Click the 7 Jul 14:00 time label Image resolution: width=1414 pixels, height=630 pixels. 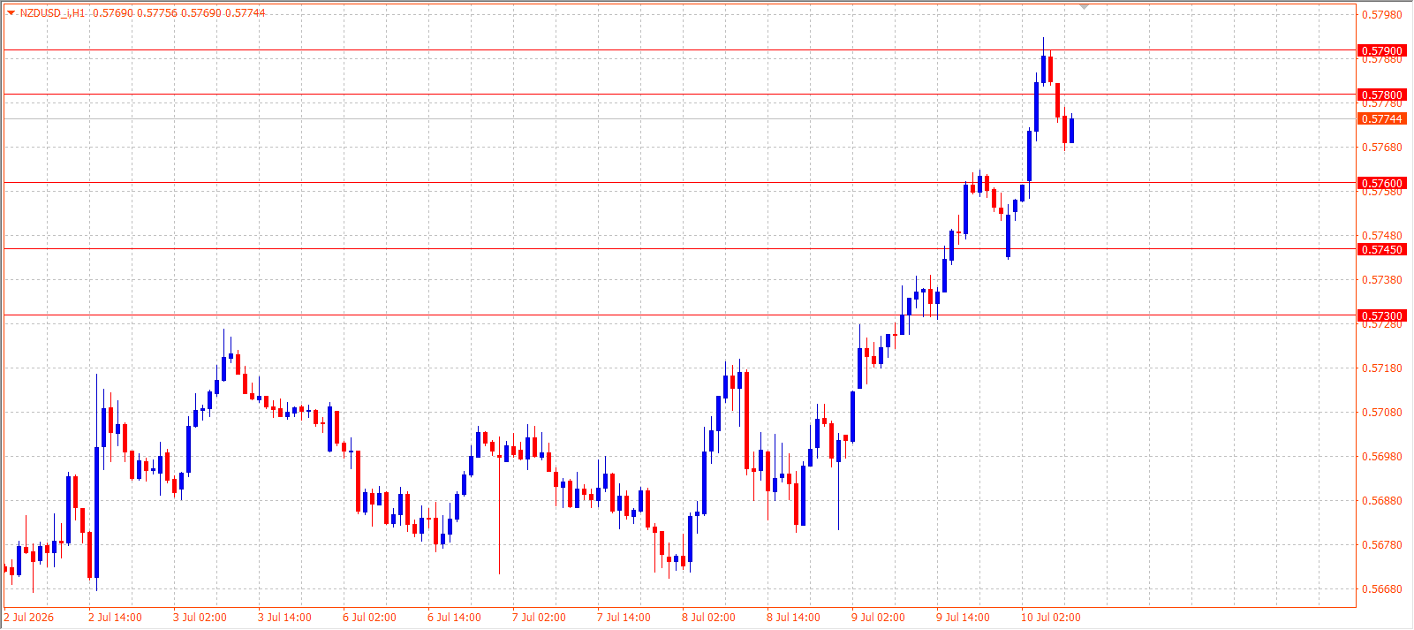(x=624, y=618)
